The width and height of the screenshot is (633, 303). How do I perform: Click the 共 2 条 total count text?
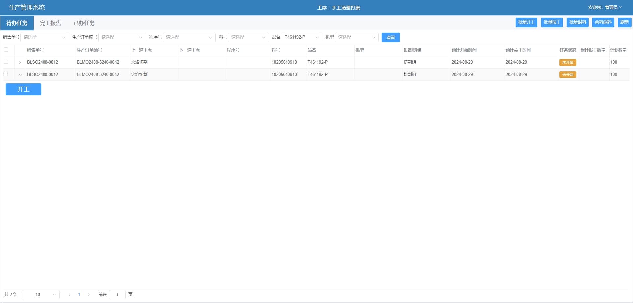point(11,294)
